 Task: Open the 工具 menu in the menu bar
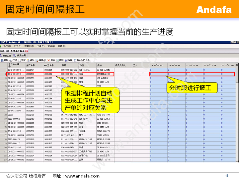click(40, 46)
